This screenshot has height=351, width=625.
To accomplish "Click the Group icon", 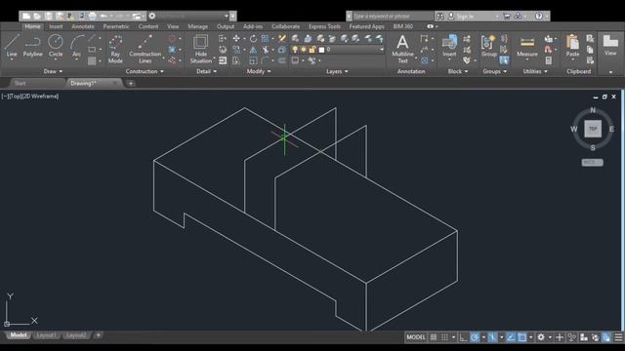I will tap(488, 46).
